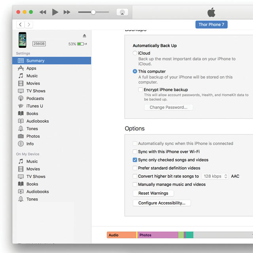Check Convert higher bit rate songs
Screen dimensions: 253x253
135,176
